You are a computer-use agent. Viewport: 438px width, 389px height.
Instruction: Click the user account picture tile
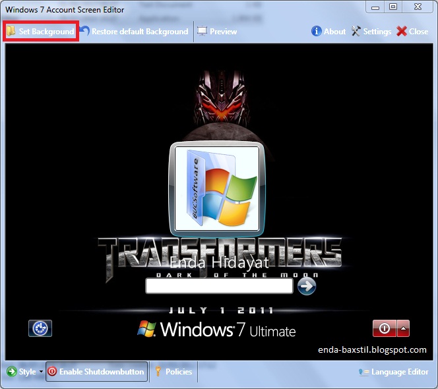pyautogui.click(x=217, y=189)
